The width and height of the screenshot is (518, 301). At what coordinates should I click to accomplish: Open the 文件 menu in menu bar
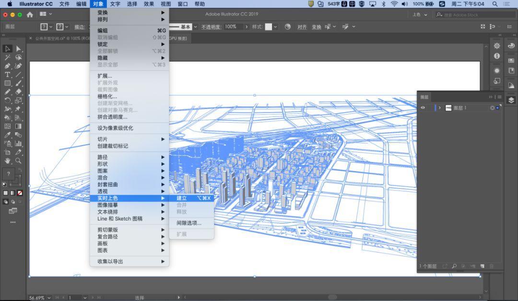tap(64, 4)
